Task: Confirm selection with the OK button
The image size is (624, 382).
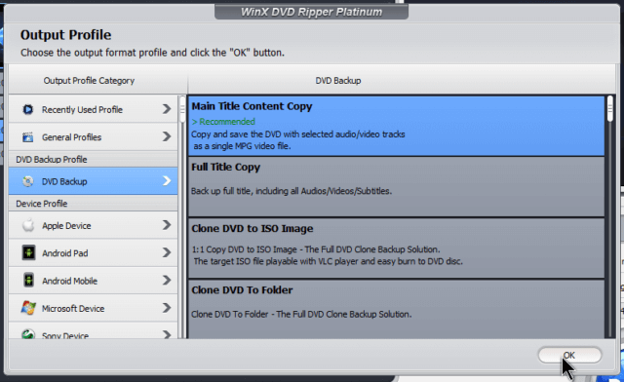Action: coord(569,355)
